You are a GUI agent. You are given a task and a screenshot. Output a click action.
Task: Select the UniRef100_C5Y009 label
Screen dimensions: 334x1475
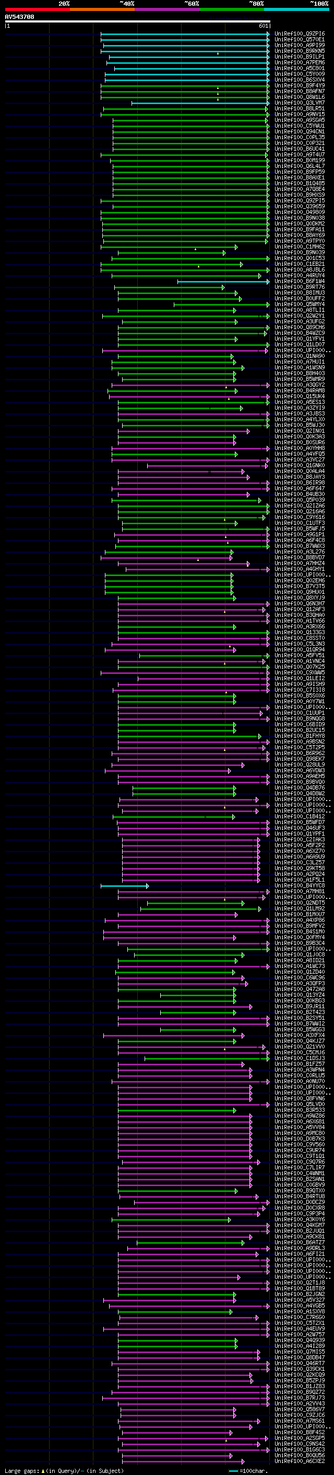click(299, 74)
